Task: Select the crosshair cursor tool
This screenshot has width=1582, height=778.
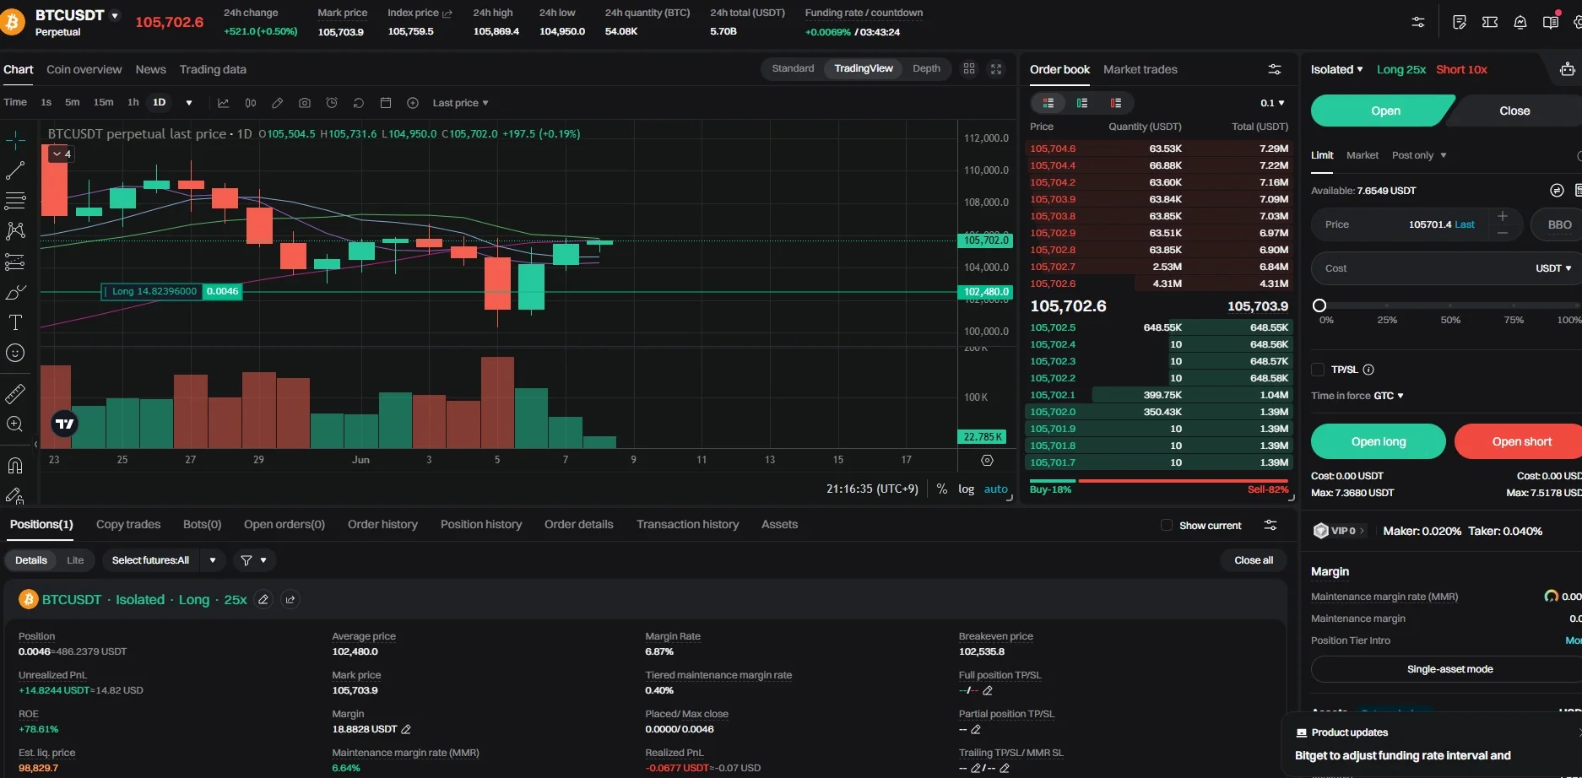Action: click(x=15, y=139)
